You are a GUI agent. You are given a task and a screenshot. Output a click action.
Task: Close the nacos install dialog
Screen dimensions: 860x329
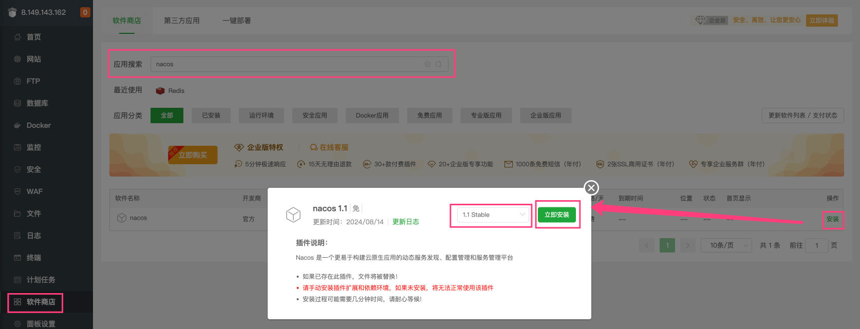pyautogui.click(x=591, y=188)
